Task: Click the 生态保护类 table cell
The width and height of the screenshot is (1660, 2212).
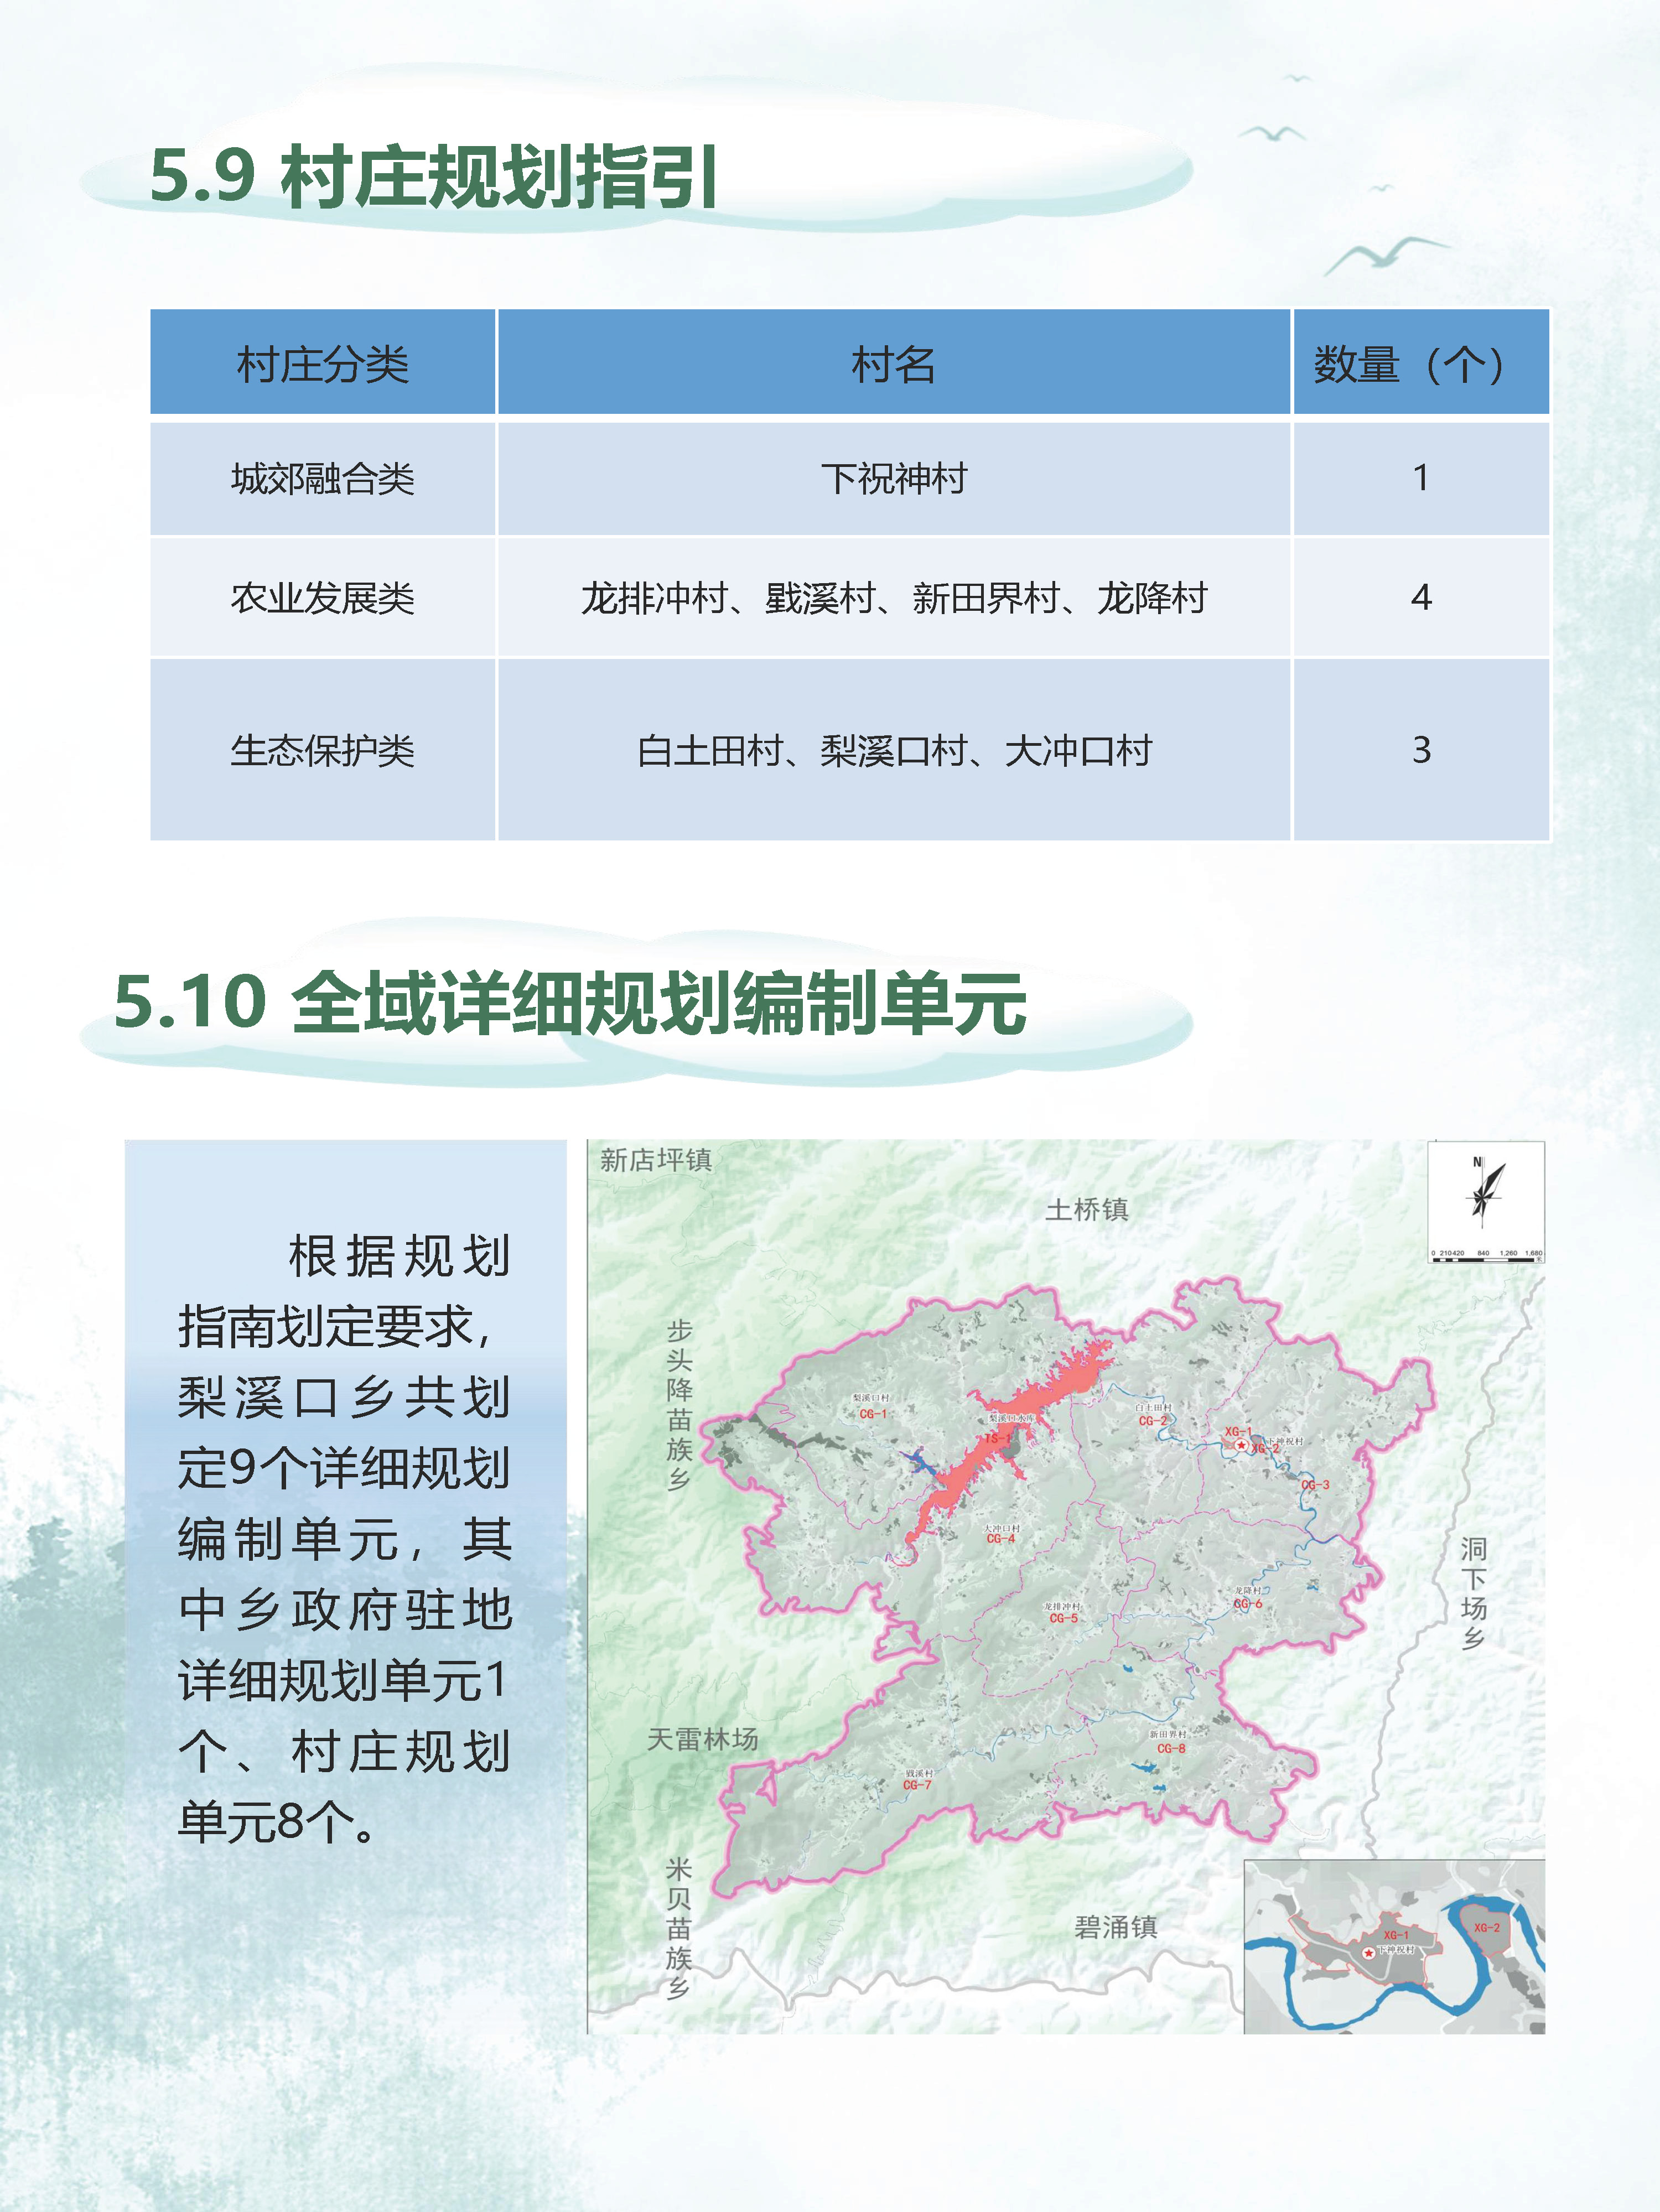Action: pos(323,750)
